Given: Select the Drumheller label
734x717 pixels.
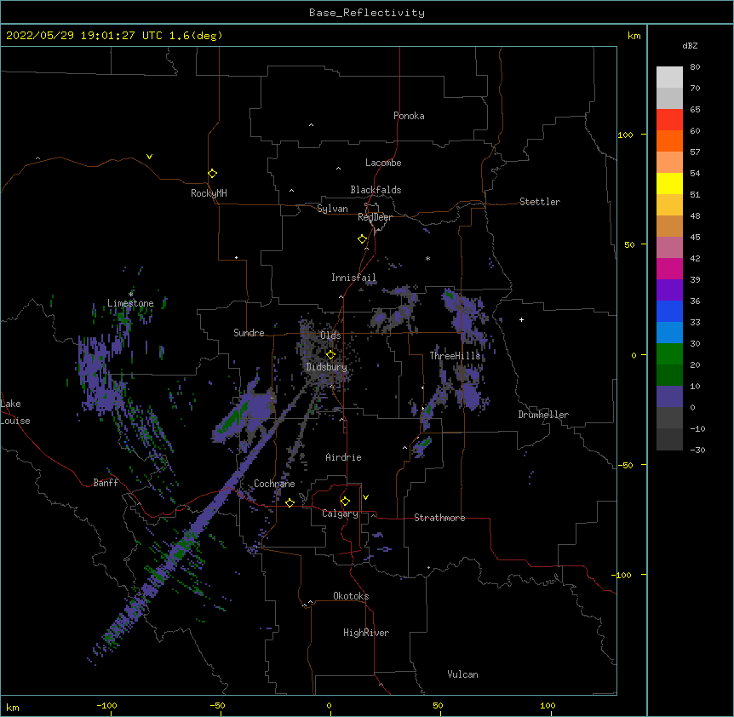Looking at the screenshot, I should tap(543, 415).
